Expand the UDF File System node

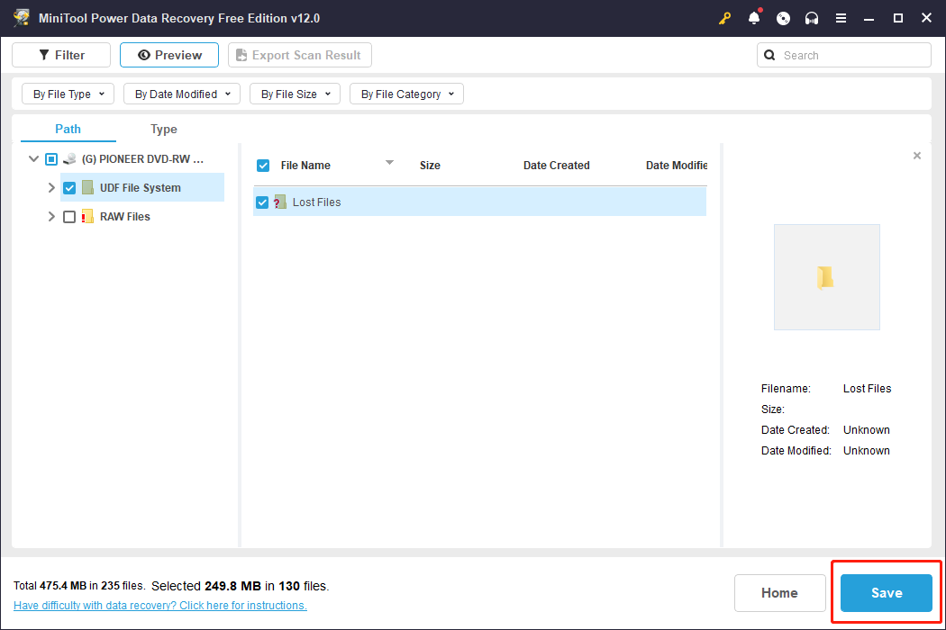(51, 187)
